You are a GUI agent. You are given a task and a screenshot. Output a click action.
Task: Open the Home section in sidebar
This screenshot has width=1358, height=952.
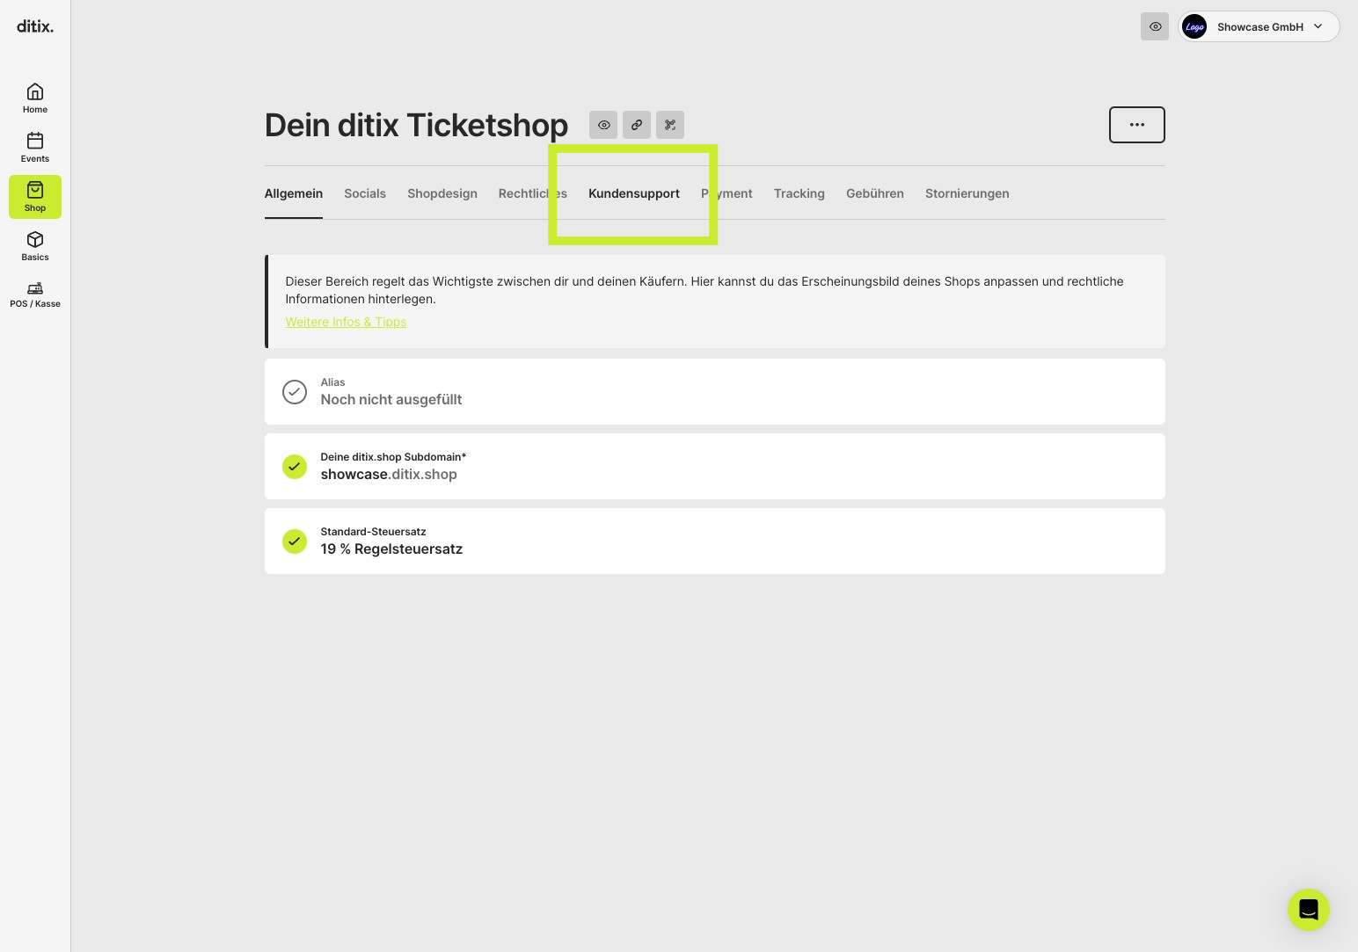[35, 98]
